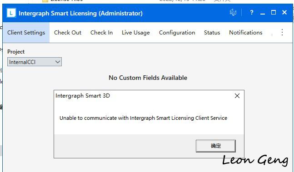
Task: Open the three-dot overflow menu
Action: (282, 32)
